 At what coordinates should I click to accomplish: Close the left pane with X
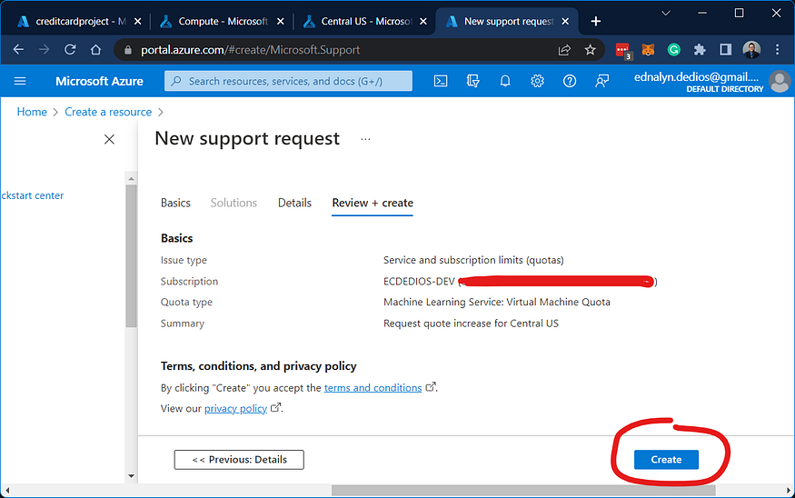(109, 139)
